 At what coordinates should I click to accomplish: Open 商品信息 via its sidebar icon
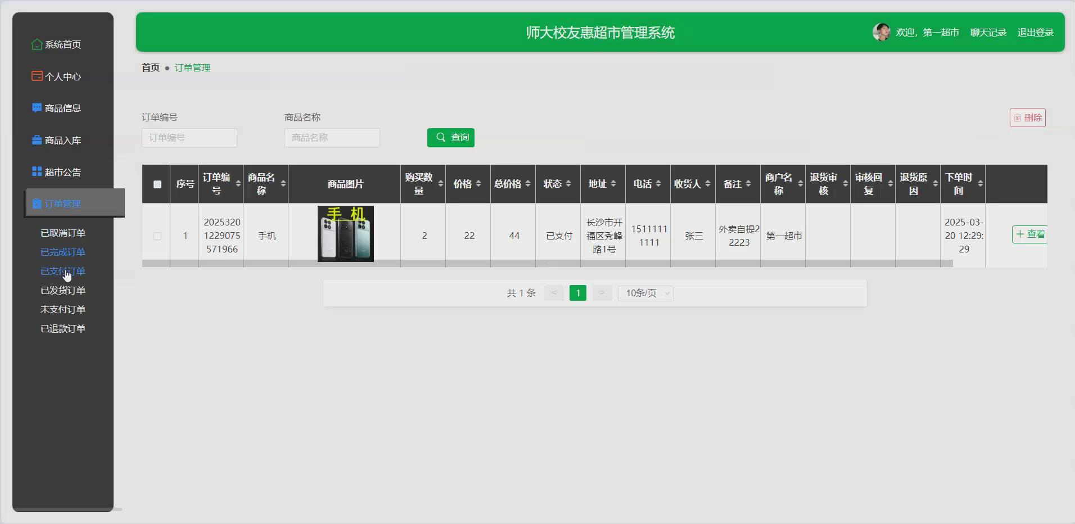(x=36, y=108)
